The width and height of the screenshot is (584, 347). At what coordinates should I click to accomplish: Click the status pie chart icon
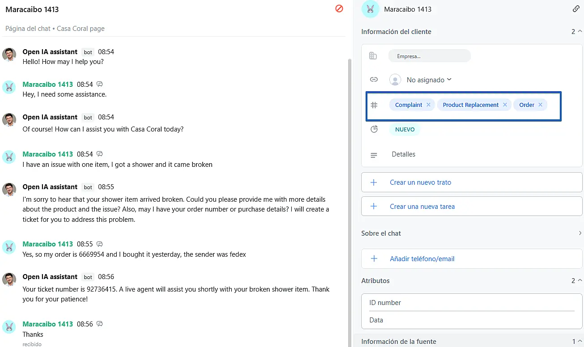(374, 129)
